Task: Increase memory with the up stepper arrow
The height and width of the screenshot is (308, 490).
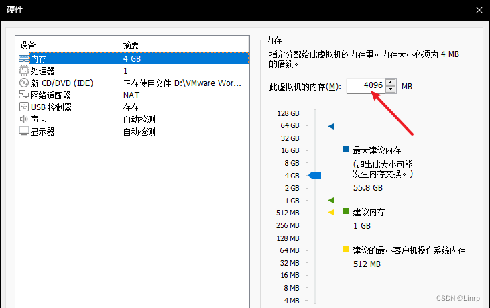Action: (x=390, y=83)
